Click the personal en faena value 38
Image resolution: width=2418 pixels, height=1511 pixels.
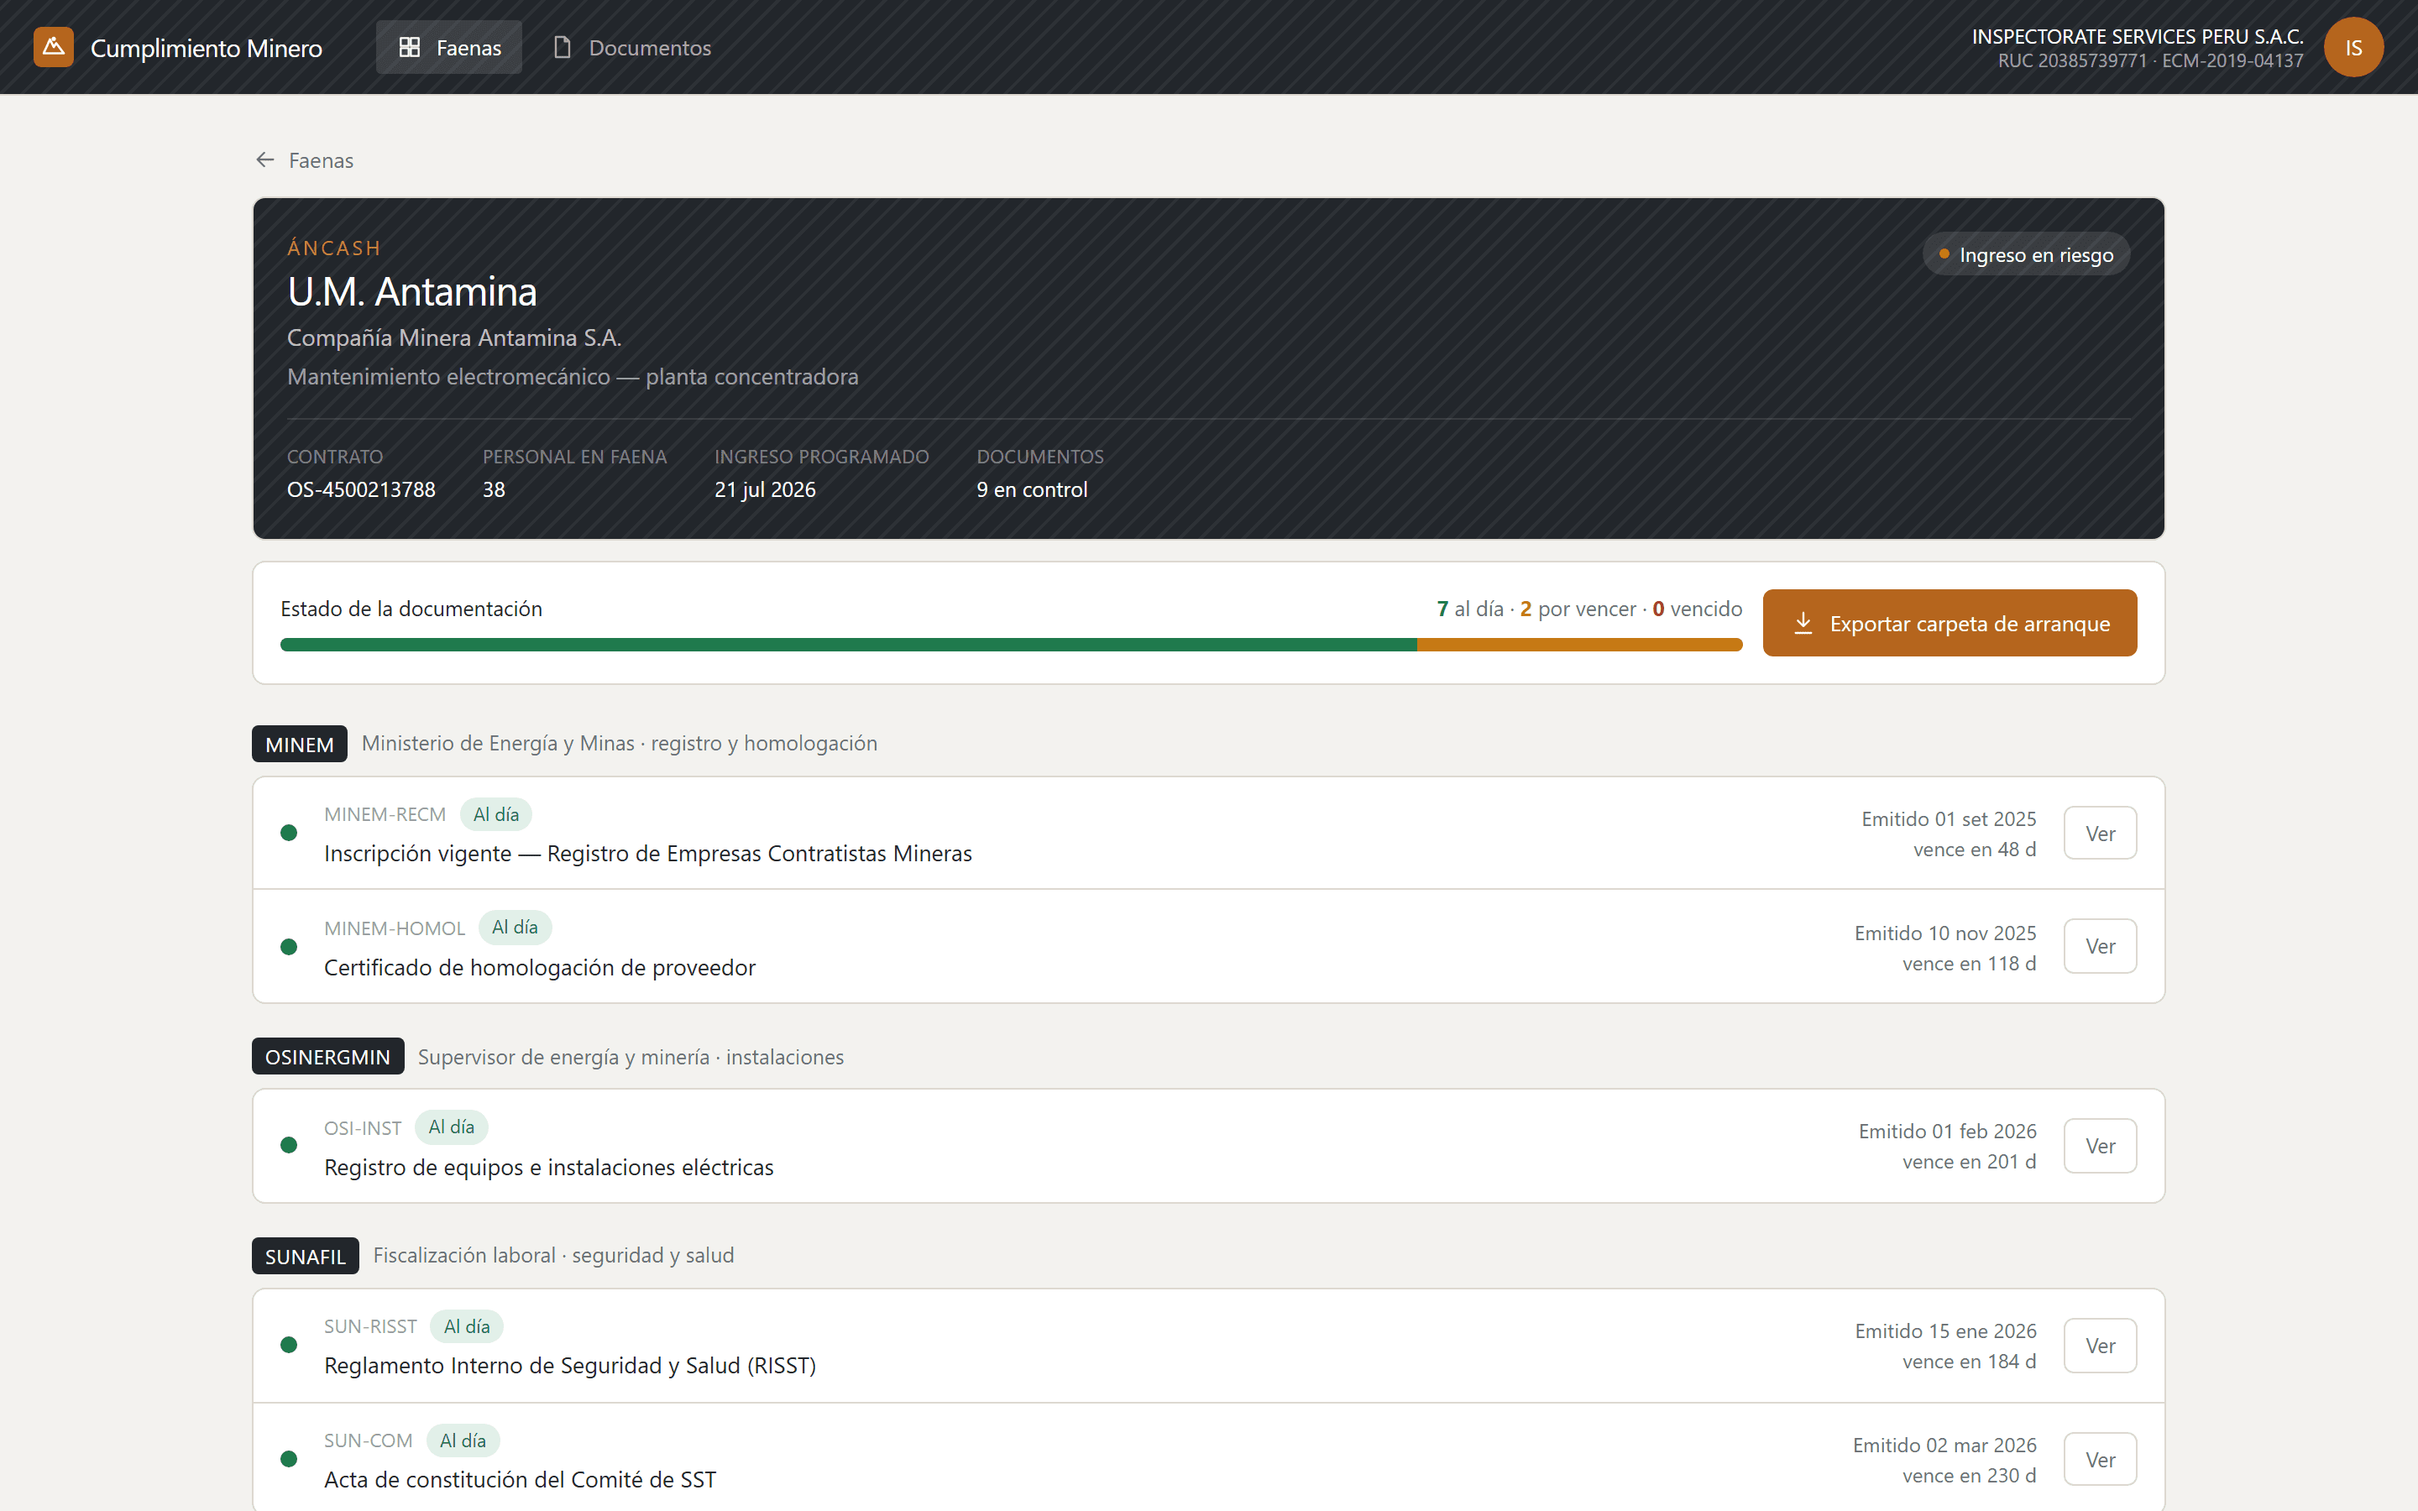(494, 489)
